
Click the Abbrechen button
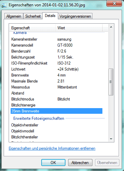coord(80,163)
